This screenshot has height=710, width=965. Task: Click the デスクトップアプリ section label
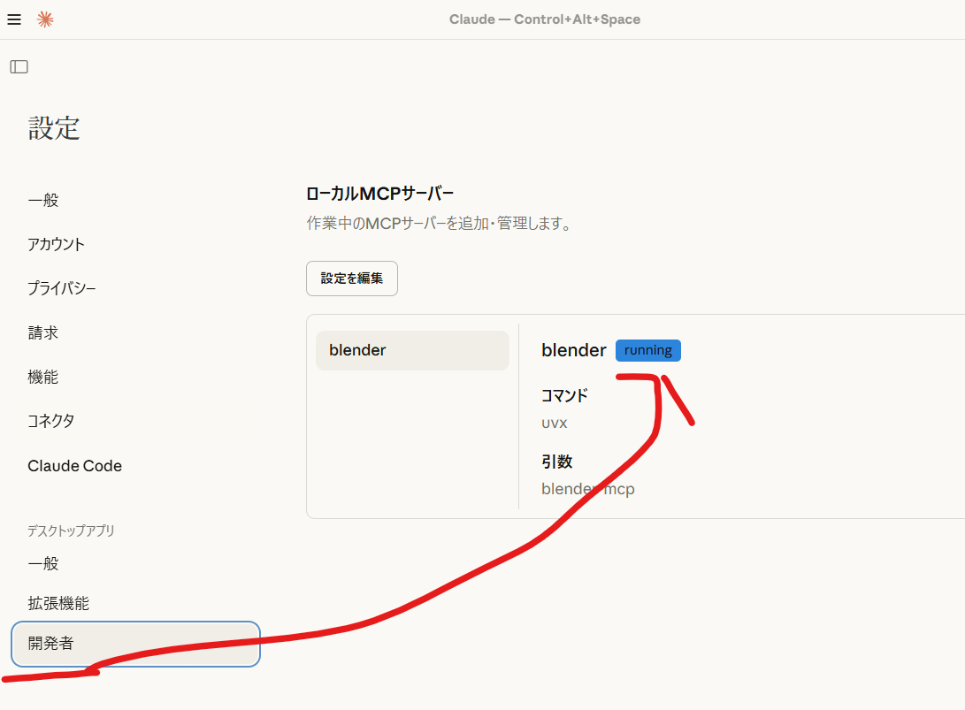[x=71, y=531]
